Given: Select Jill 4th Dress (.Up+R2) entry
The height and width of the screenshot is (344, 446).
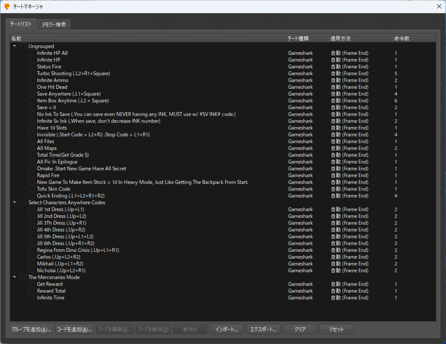Looking at the screenshot, I should (x=223, y=230).
